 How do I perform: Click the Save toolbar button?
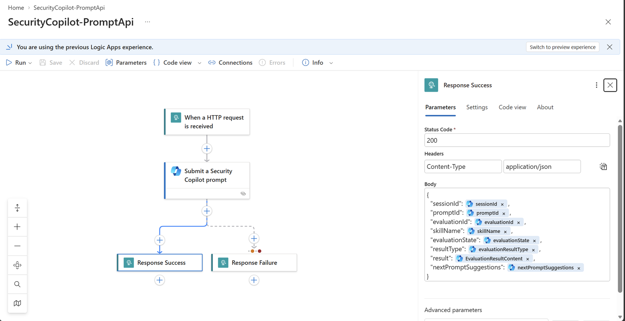click(51, 62)
